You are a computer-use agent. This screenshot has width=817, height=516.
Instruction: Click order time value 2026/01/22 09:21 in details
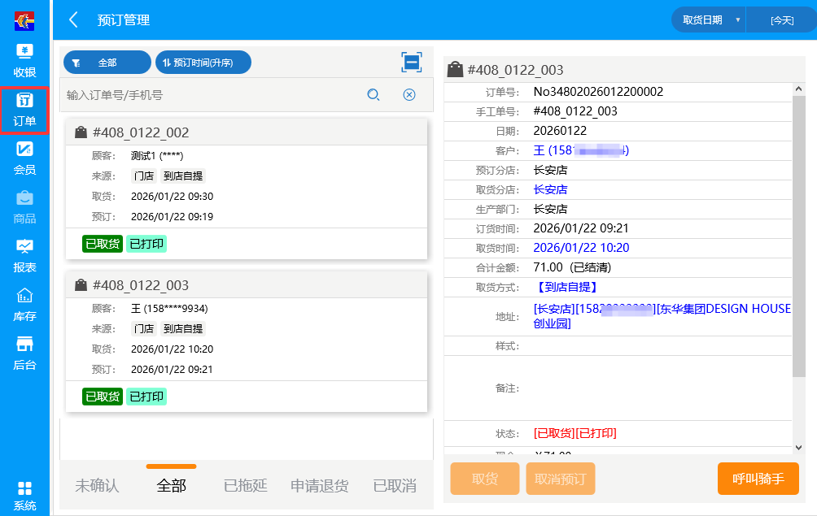[581, 228]
